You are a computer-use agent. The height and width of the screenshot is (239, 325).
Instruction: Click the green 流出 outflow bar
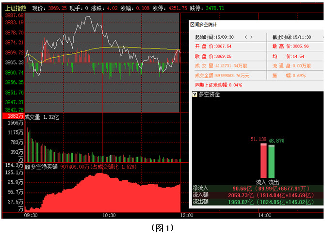271,161
